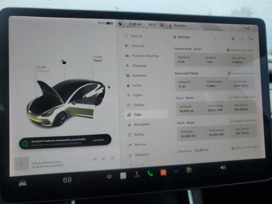Open Software settings
Screen dimensions: 272x204
coord(139,155)
